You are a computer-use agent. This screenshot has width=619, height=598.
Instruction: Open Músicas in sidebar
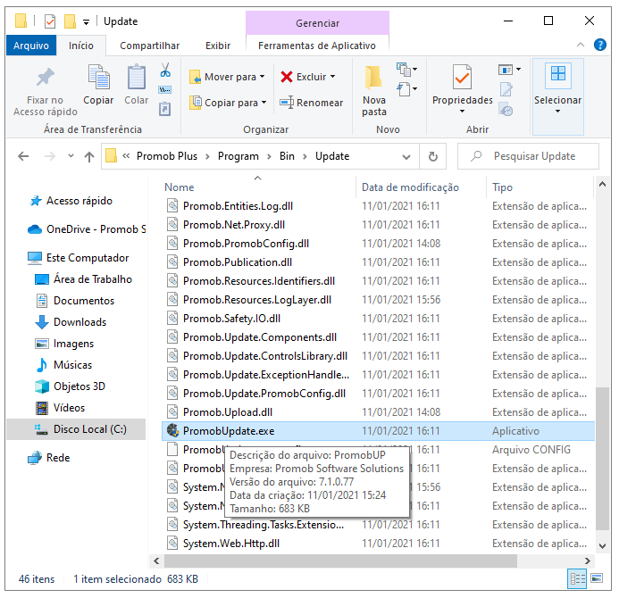point(63,365)
